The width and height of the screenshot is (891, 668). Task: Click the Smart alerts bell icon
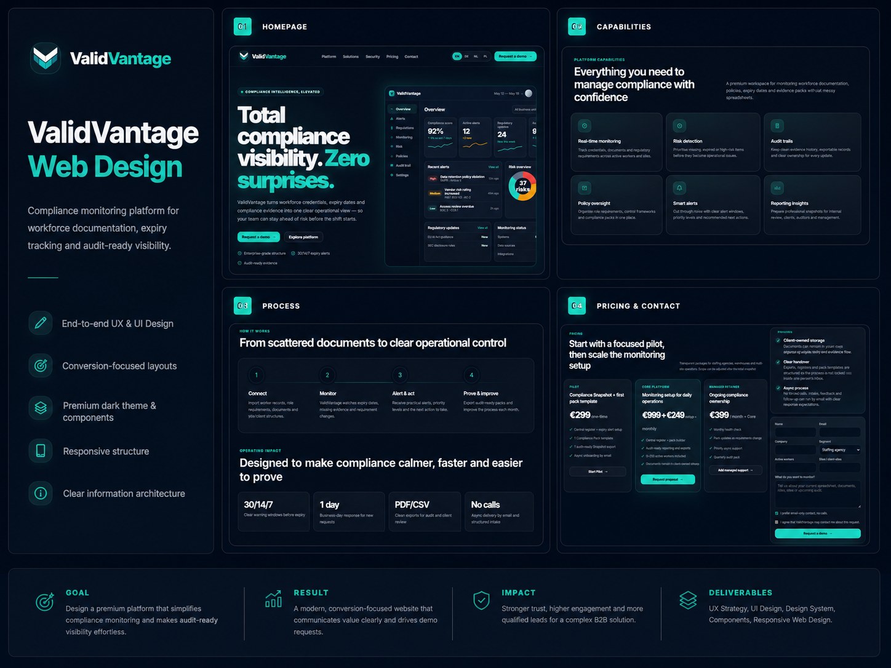(679, 188)
